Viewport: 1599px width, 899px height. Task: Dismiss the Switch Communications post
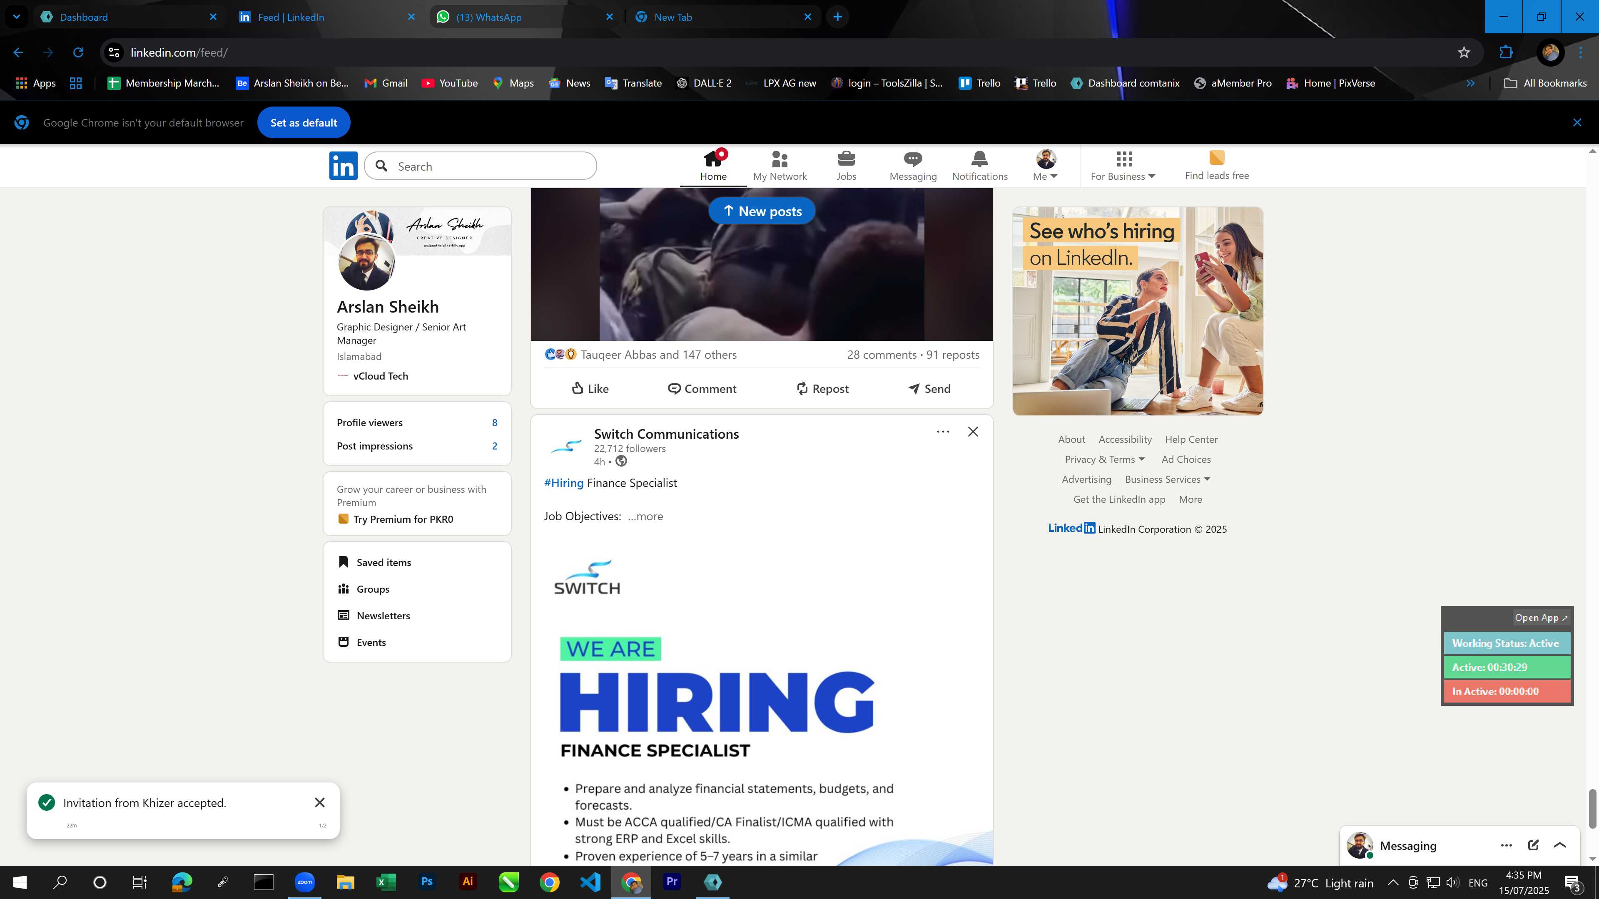973,432
